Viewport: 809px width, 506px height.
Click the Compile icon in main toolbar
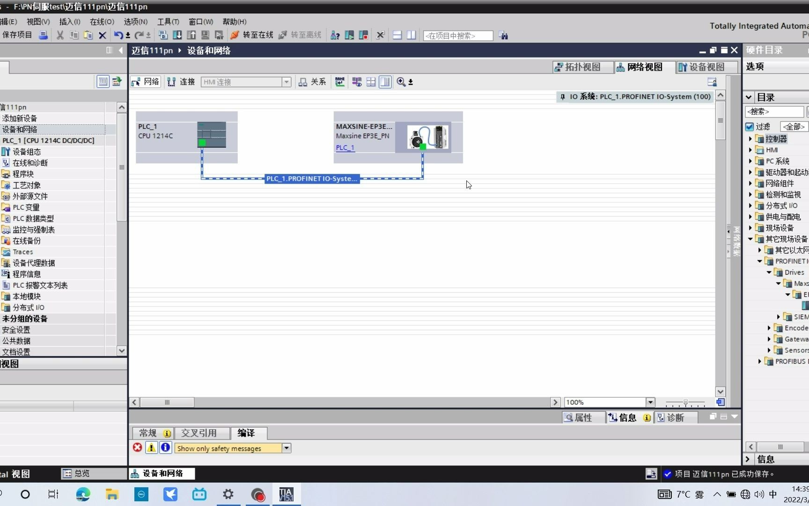[x=163, y=35]
